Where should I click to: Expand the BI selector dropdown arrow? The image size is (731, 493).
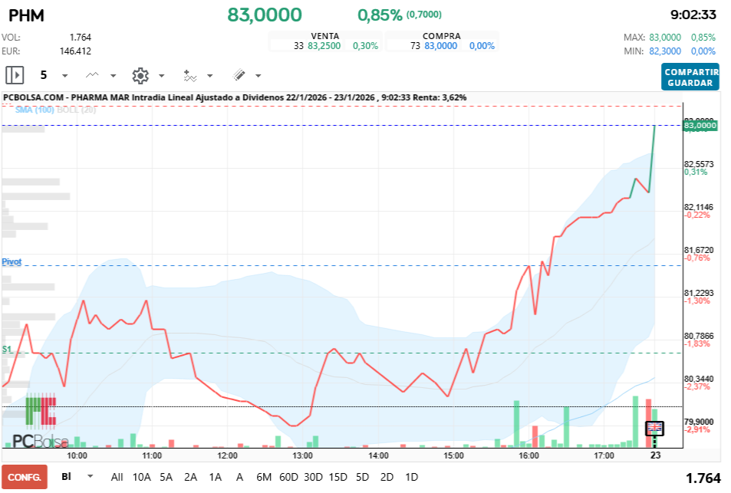[91, 476]
